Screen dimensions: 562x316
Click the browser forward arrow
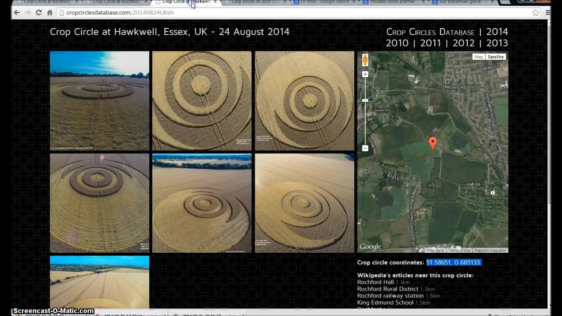coord(28,13)
